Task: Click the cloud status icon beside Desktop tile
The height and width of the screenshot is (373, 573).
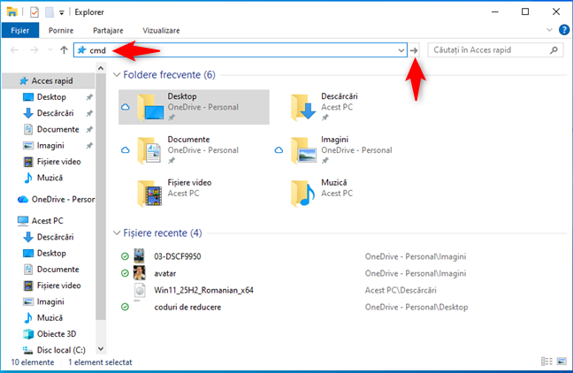Action: tap(126, 107)
